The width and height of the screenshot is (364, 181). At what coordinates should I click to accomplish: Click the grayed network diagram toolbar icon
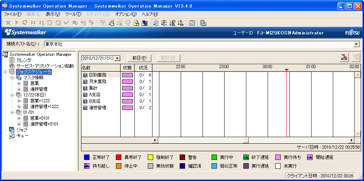(x=103, y=23)
